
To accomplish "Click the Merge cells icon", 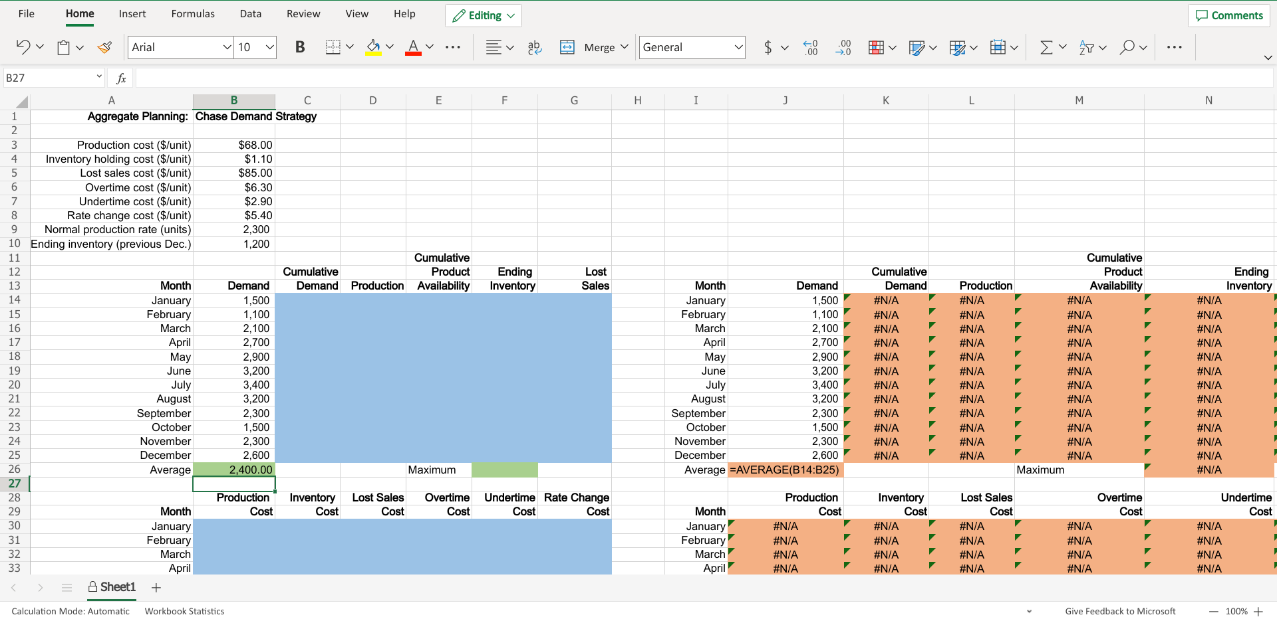I will 567,47.
